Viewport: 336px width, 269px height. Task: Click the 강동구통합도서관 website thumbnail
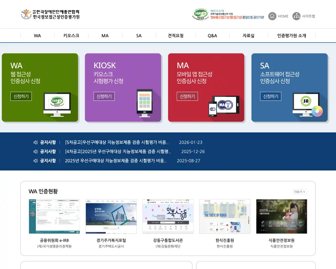tap(168, 216)
